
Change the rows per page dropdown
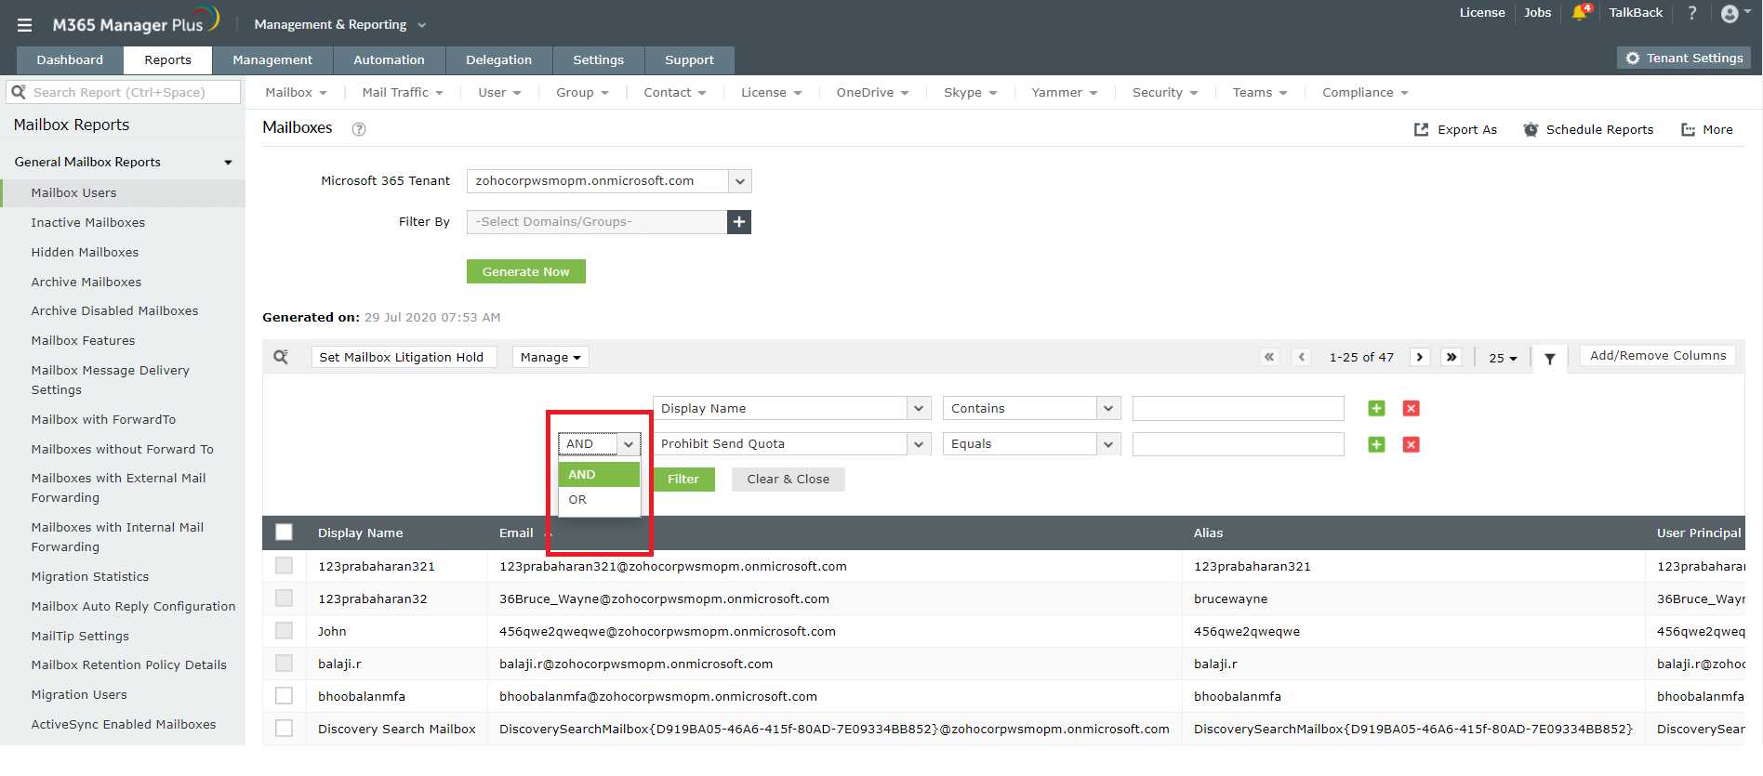pyautogui.click(x=1503, y=358)
